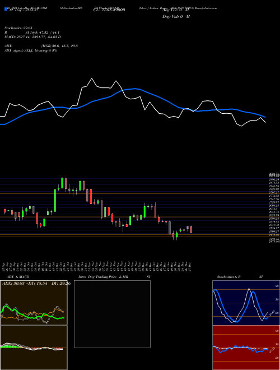Click the 'ADX: 30.63 +DY: 15.54 -DY: 29.26' readout
This screenshot has width=280, height=370.
click(x=36, y=283)
